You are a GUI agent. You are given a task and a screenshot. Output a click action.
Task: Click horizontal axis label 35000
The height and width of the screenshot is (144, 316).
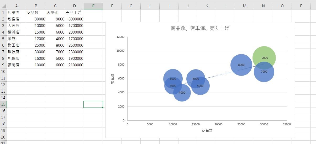287,125
